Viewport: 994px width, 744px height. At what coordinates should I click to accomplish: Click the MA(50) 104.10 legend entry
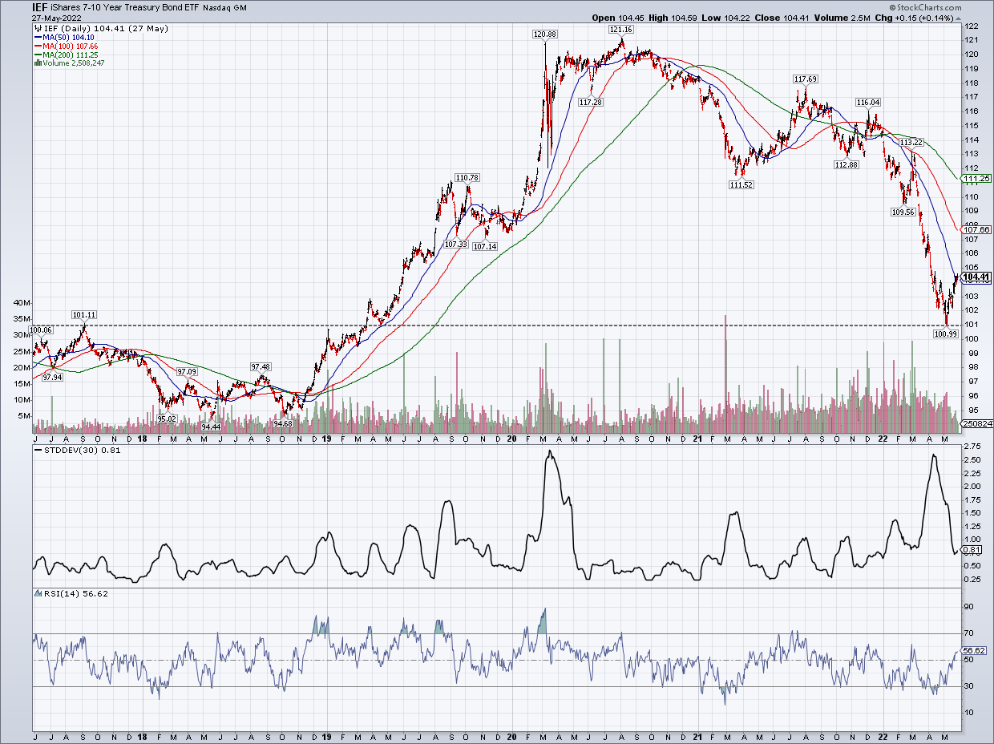point(67,36)
